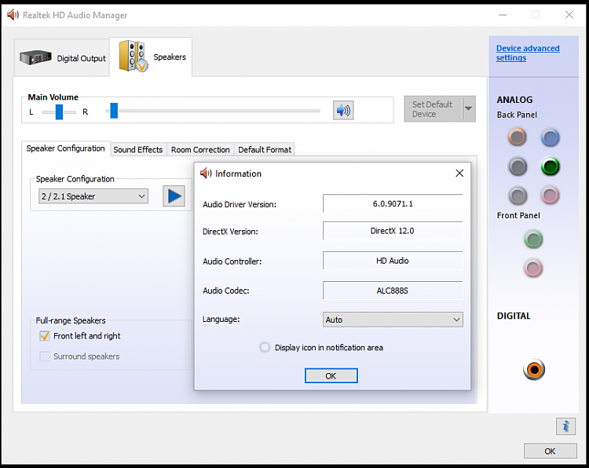Click the HD Audio controller field
Viewport: 589px width, 468px height.
click(393, 261)
